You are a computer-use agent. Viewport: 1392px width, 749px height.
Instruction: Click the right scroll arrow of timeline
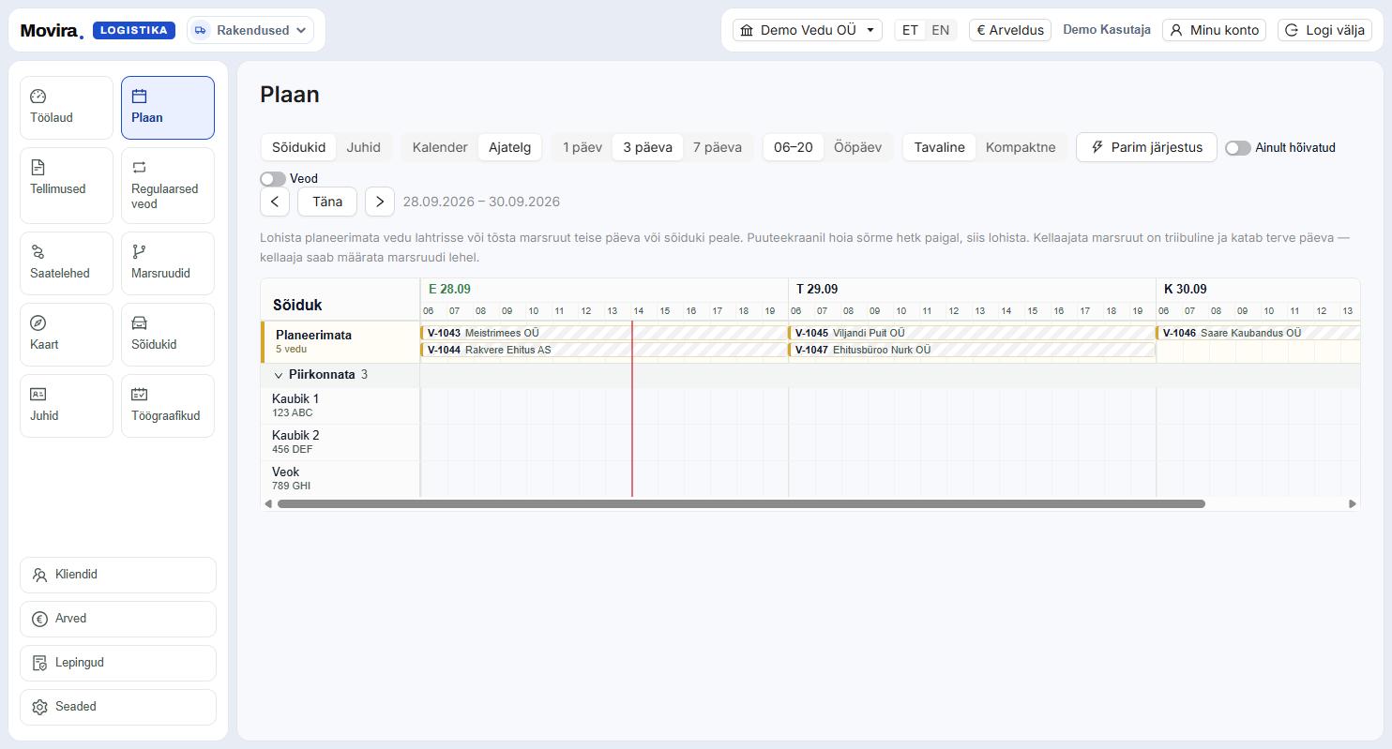tap(1353, 504)
